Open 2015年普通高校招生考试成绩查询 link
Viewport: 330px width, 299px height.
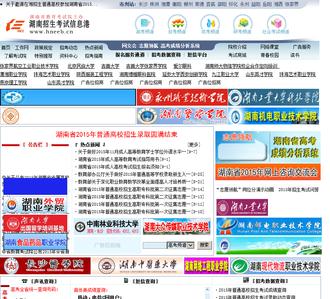252,290
